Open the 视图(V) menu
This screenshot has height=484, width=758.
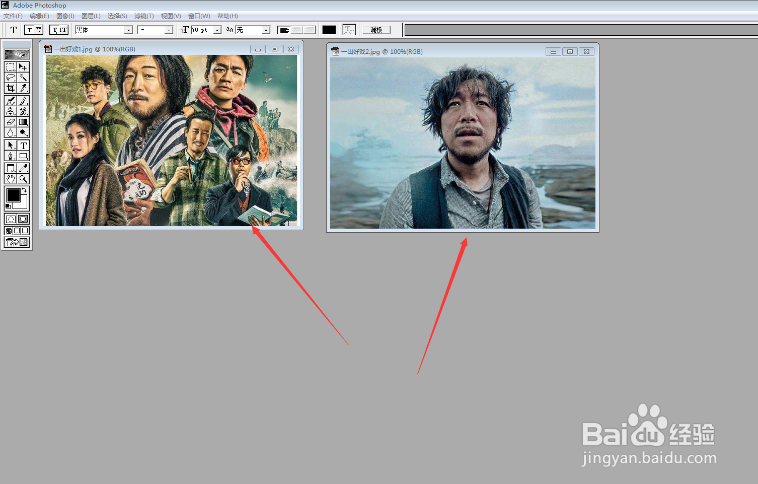[171, 16]
